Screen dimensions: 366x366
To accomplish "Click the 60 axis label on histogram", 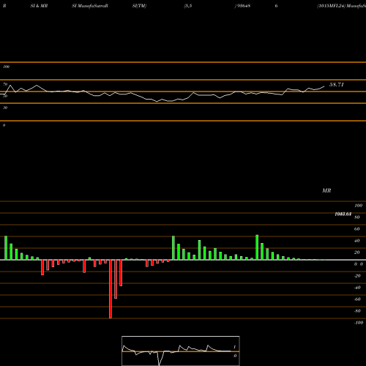I will (x=356, y=229).
